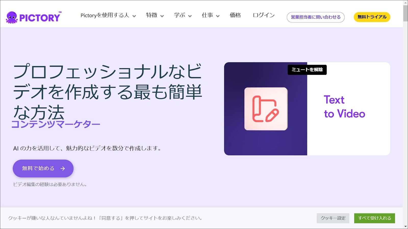Unmute video with ミュートを解除

point(307,70)
